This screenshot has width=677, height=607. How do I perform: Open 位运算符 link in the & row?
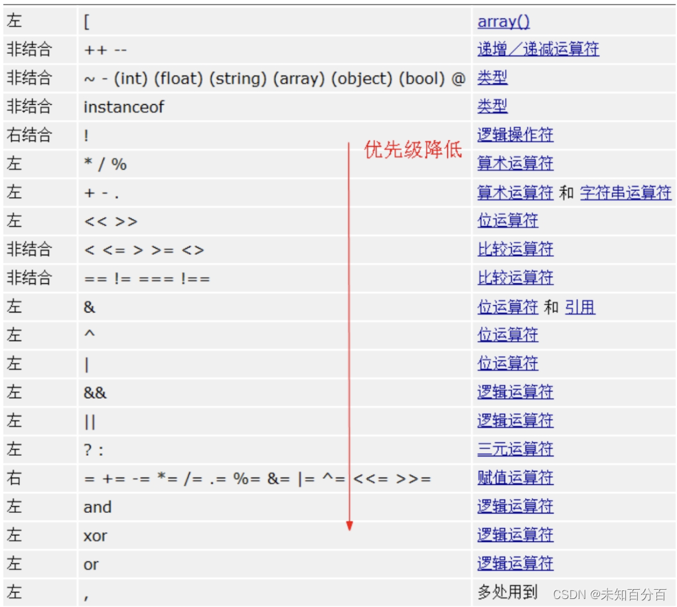(x=508, y=306)
